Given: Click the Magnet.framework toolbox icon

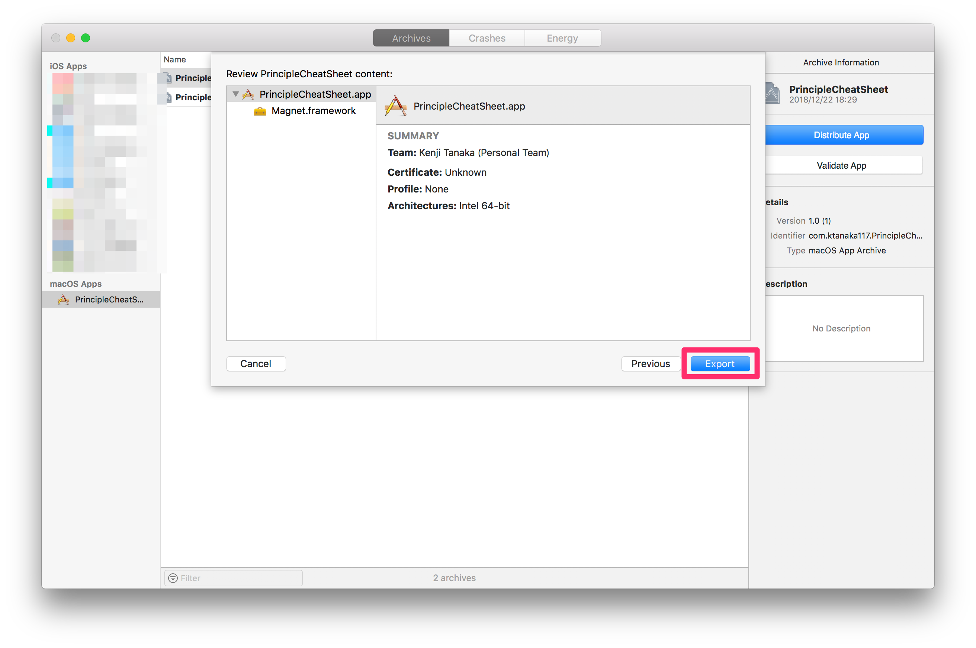Looking at the screenshot, I should [260, 111].
